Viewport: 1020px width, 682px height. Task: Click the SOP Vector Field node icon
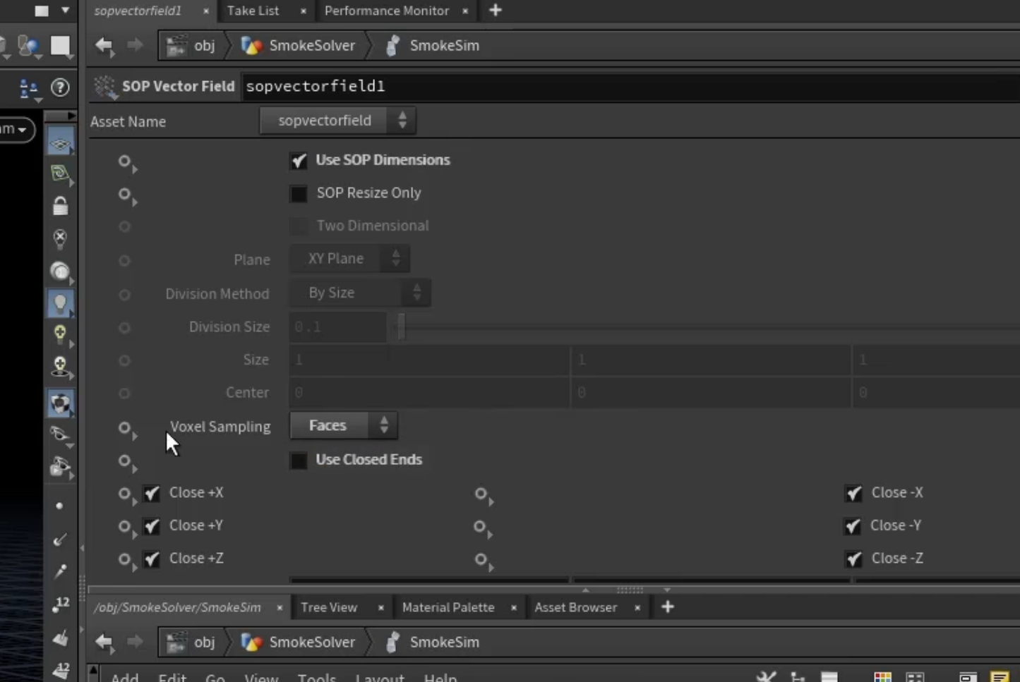tap(105, 87)
